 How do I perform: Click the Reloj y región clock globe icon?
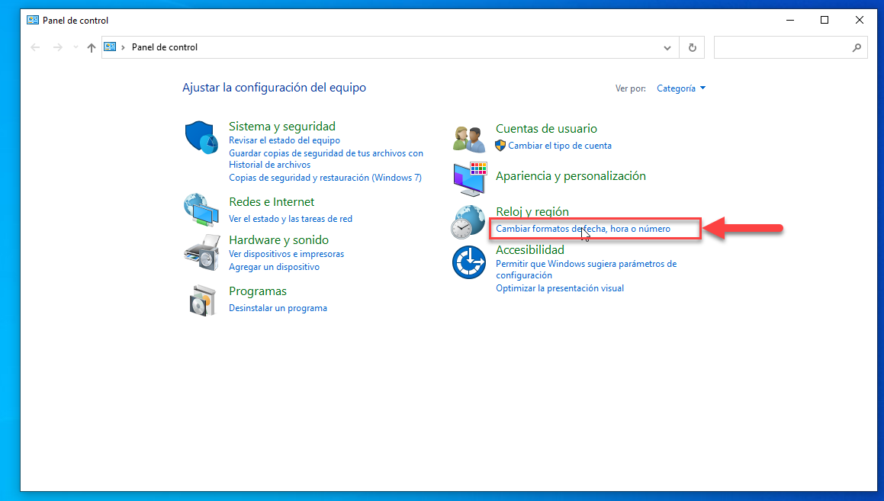(x=468, y=222)
